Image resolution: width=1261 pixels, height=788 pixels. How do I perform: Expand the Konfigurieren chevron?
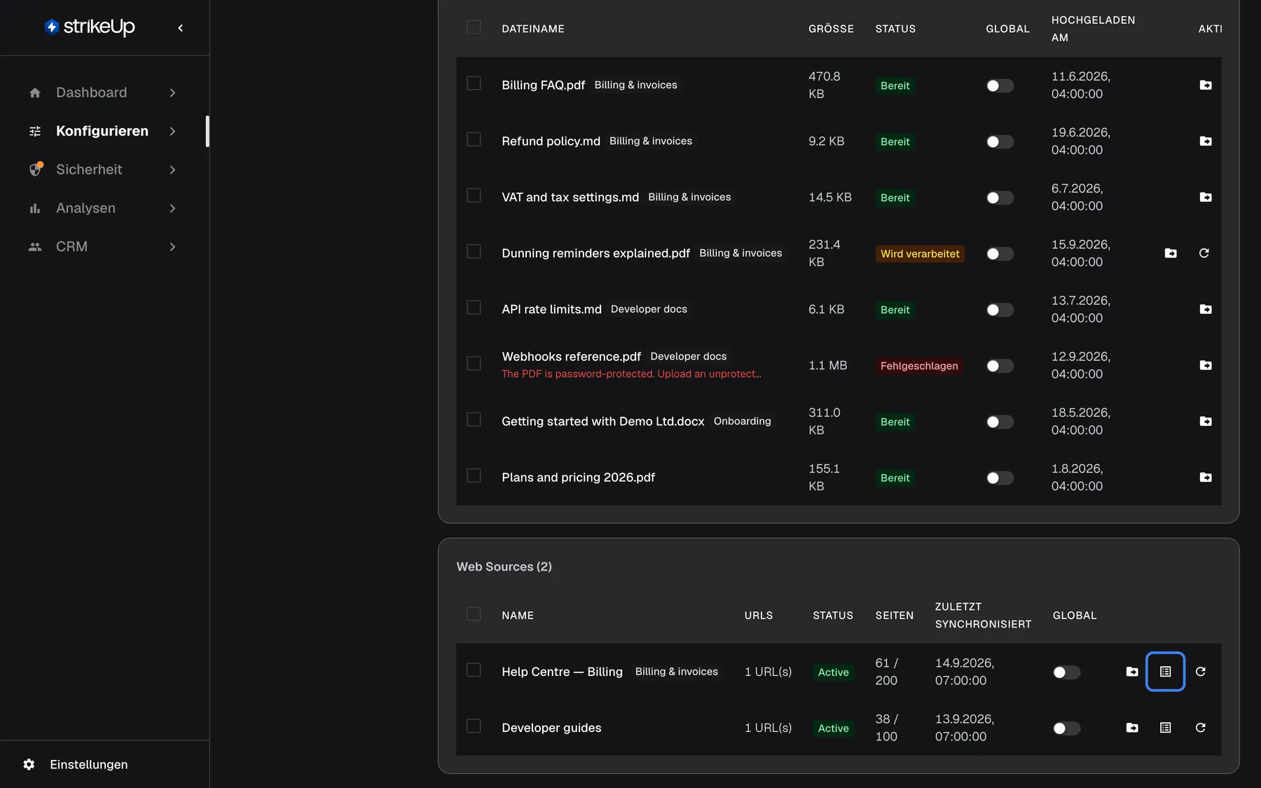172,131
